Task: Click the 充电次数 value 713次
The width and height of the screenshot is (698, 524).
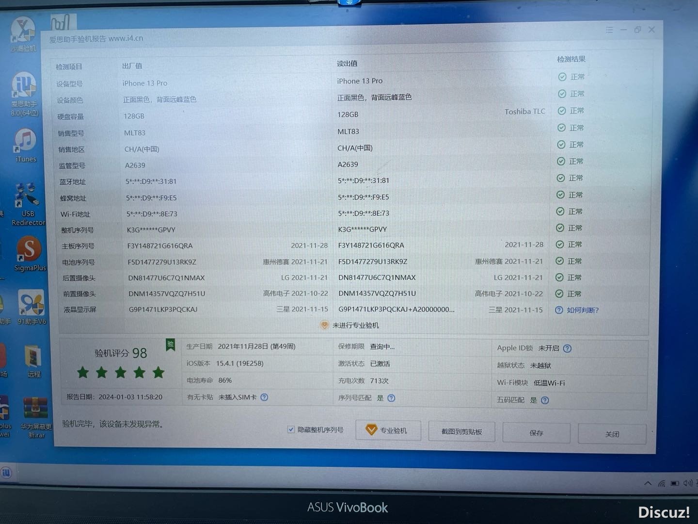Action: (379, 381)
